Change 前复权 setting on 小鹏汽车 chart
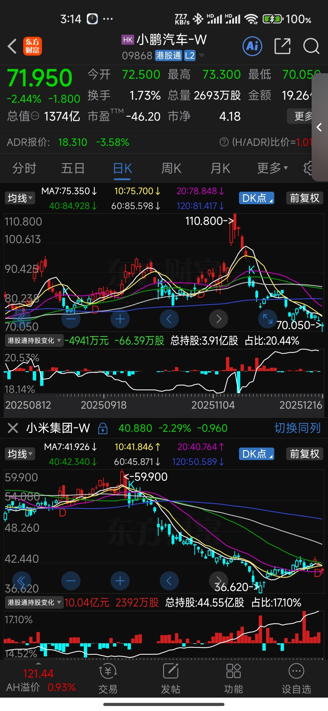 click(x=305, y=198)
